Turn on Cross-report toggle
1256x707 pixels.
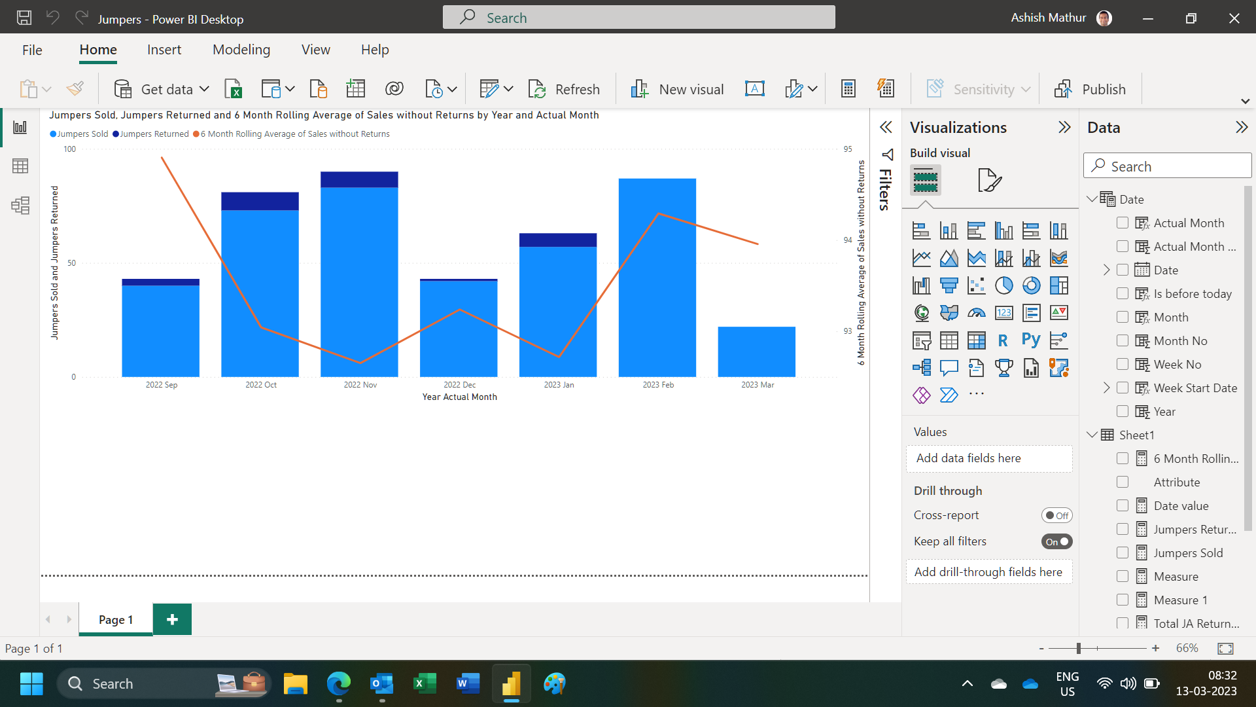[x=1056, y=515]
